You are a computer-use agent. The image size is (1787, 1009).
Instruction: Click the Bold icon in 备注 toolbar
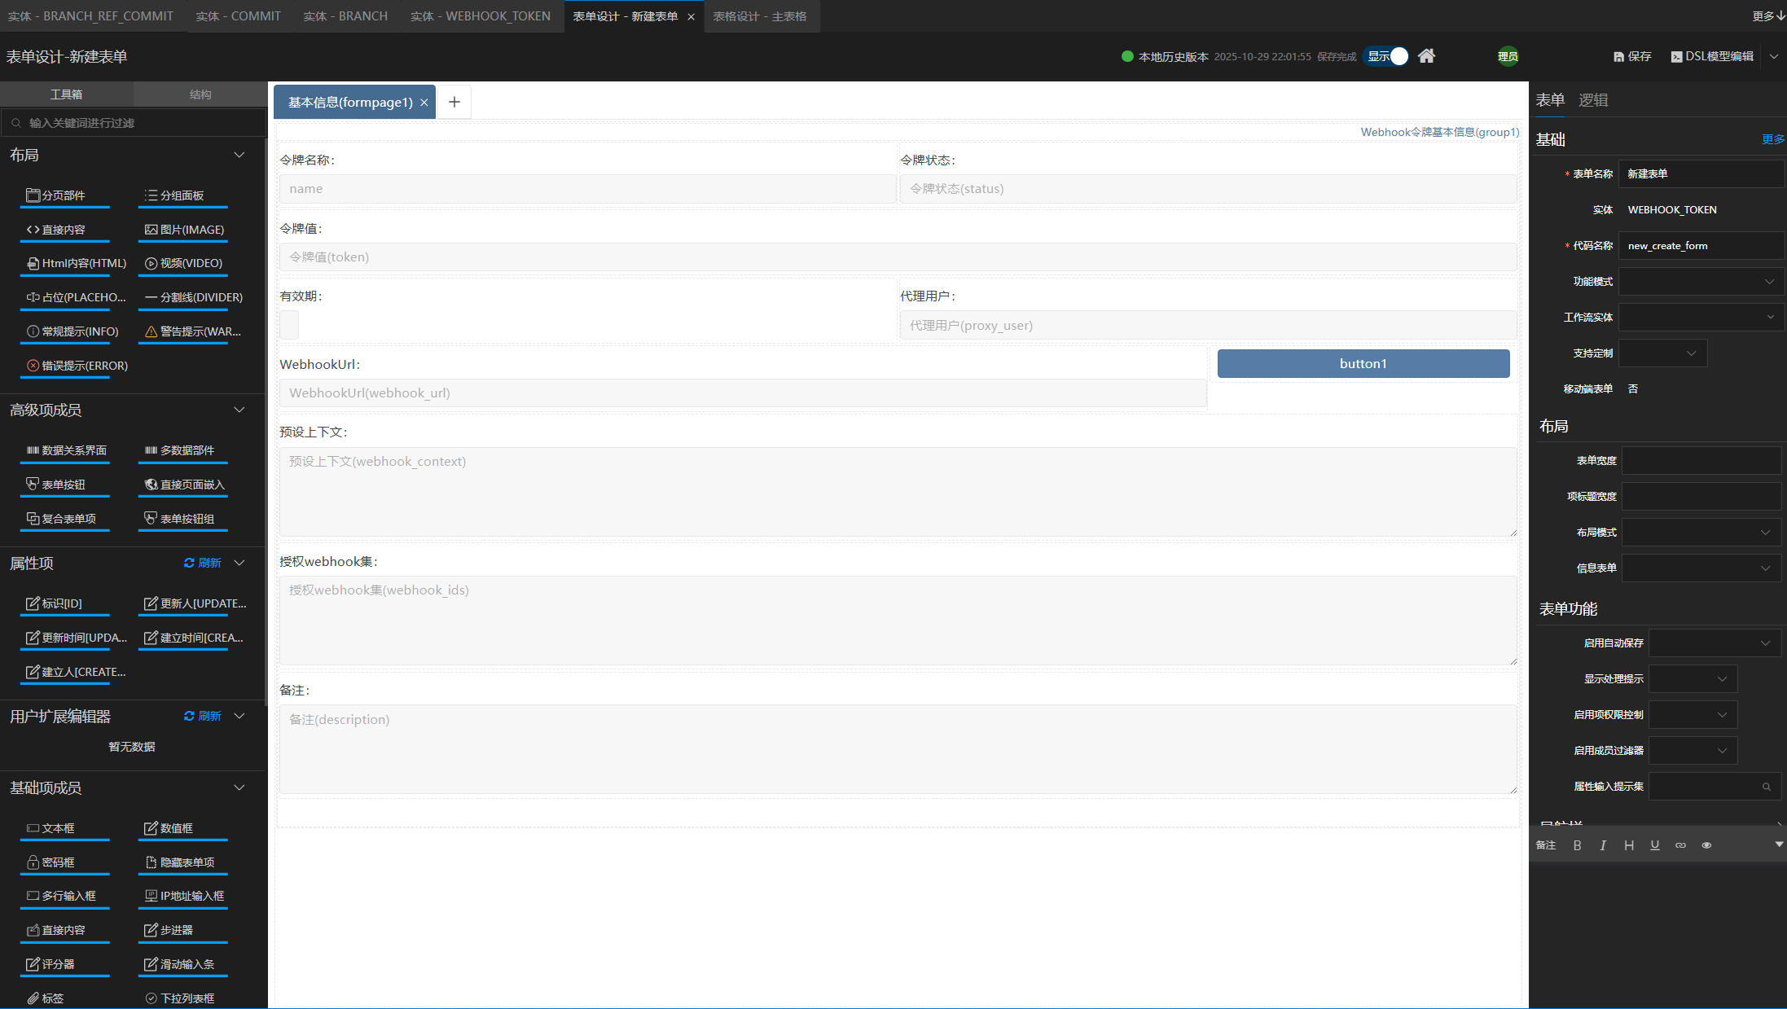[x=1577, y=845]
